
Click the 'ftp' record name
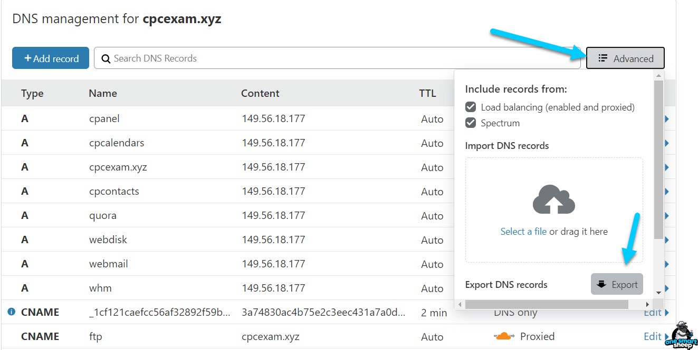point(95,337)
